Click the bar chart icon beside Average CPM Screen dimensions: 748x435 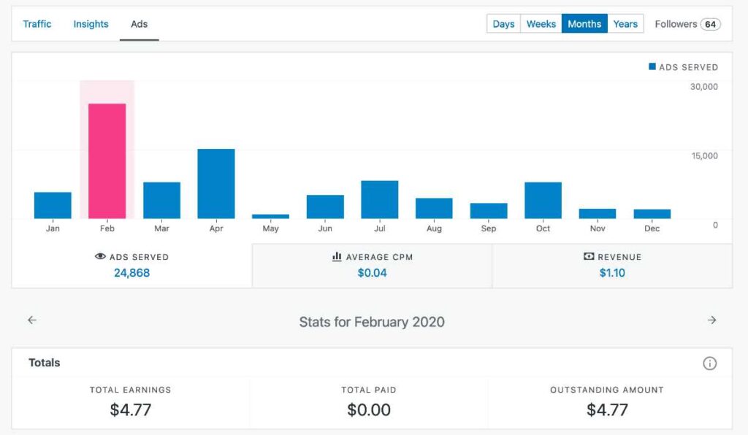(x=337, y=257)
